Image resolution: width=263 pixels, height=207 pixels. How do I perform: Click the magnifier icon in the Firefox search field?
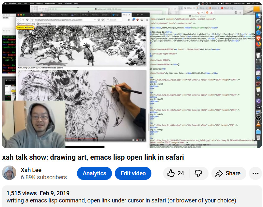tap(108, 20)
